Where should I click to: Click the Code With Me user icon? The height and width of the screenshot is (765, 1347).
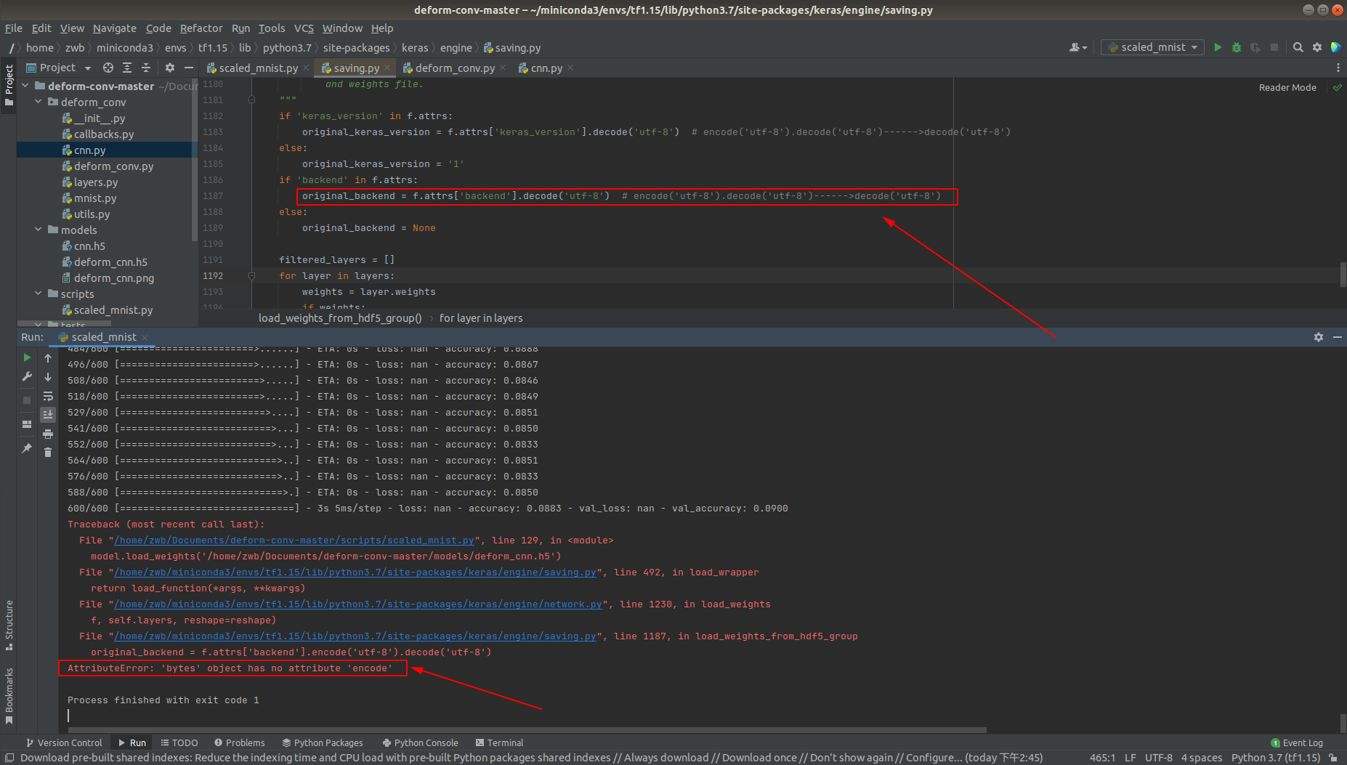(1078, 47)
